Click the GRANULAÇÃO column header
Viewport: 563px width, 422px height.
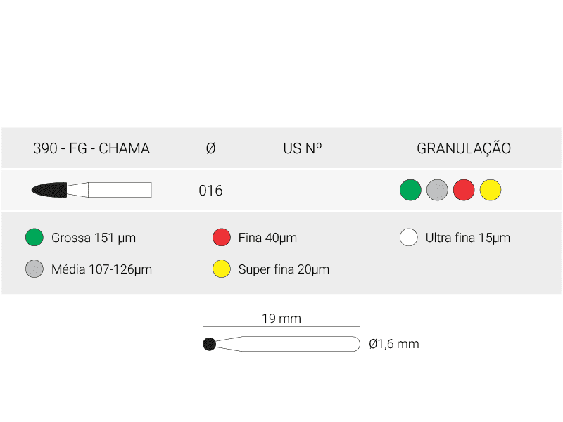(464, 148)
